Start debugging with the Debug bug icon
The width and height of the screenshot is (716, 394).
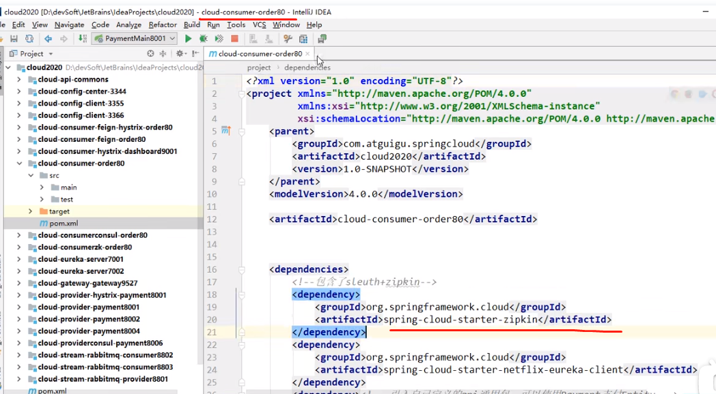(x=204, y=39)
